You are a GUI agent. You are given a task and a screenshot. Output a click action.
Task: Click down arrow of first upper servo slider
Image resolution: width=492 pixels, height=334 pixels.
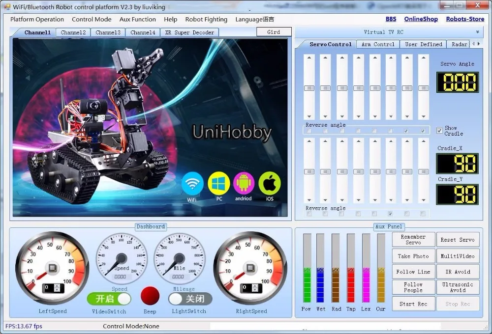pos(309,116)
